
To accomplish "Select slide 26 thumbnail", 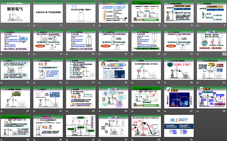I will pyautogui.click(x=146, y=97).
